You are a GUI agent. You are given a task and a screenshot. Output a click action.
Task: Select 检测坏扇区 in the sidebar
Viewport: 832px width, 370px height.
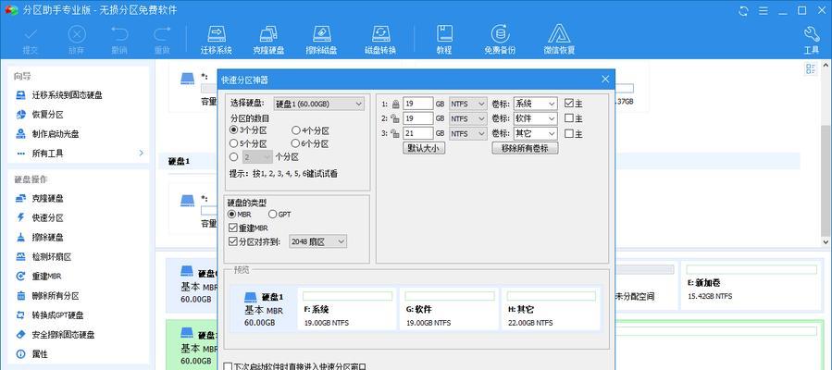point(52,256)
